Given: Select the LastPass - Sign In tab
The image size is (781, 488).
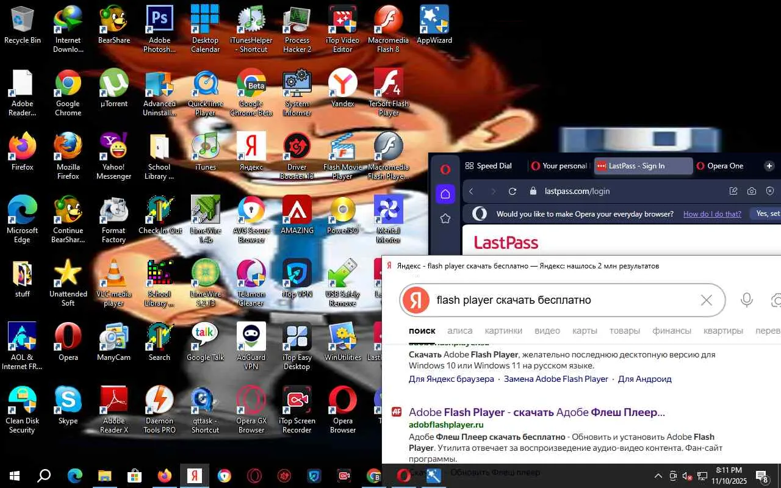Looking at the screenshot, I should (x=643, y=166).
